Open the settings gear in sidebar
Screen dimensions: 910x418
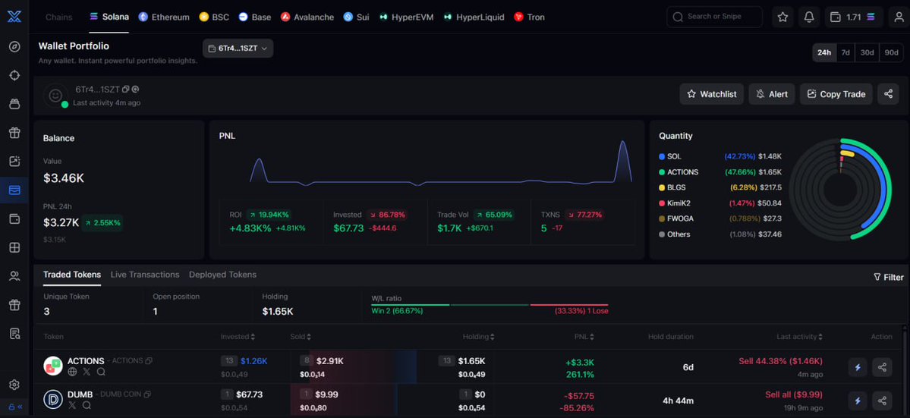14,385
